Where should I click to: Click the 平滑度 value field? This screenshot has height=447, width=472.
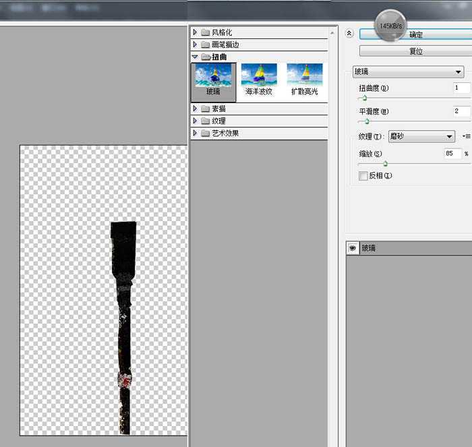point(461,111)
